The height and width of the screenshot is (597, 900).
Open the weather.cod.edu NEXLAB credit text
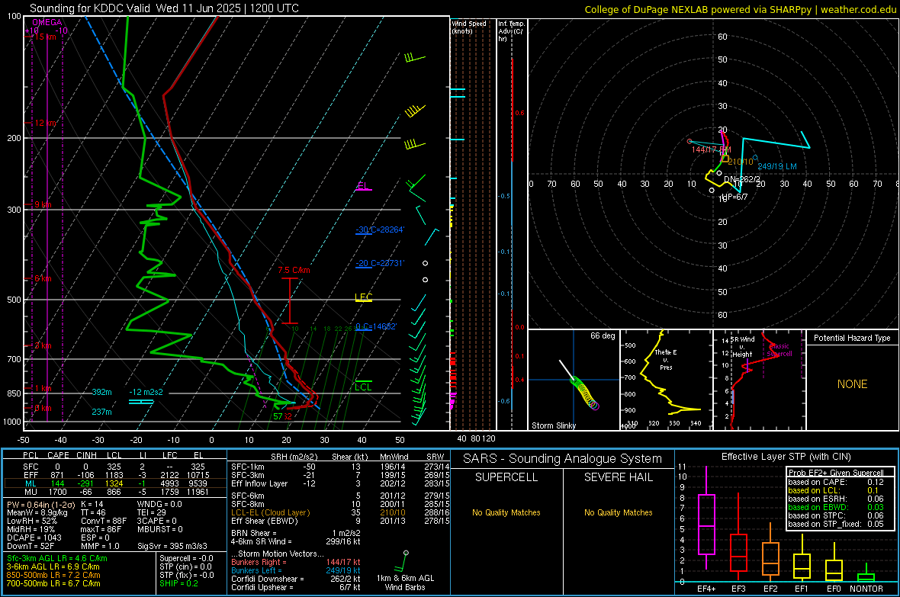click(x=740, y=9)
